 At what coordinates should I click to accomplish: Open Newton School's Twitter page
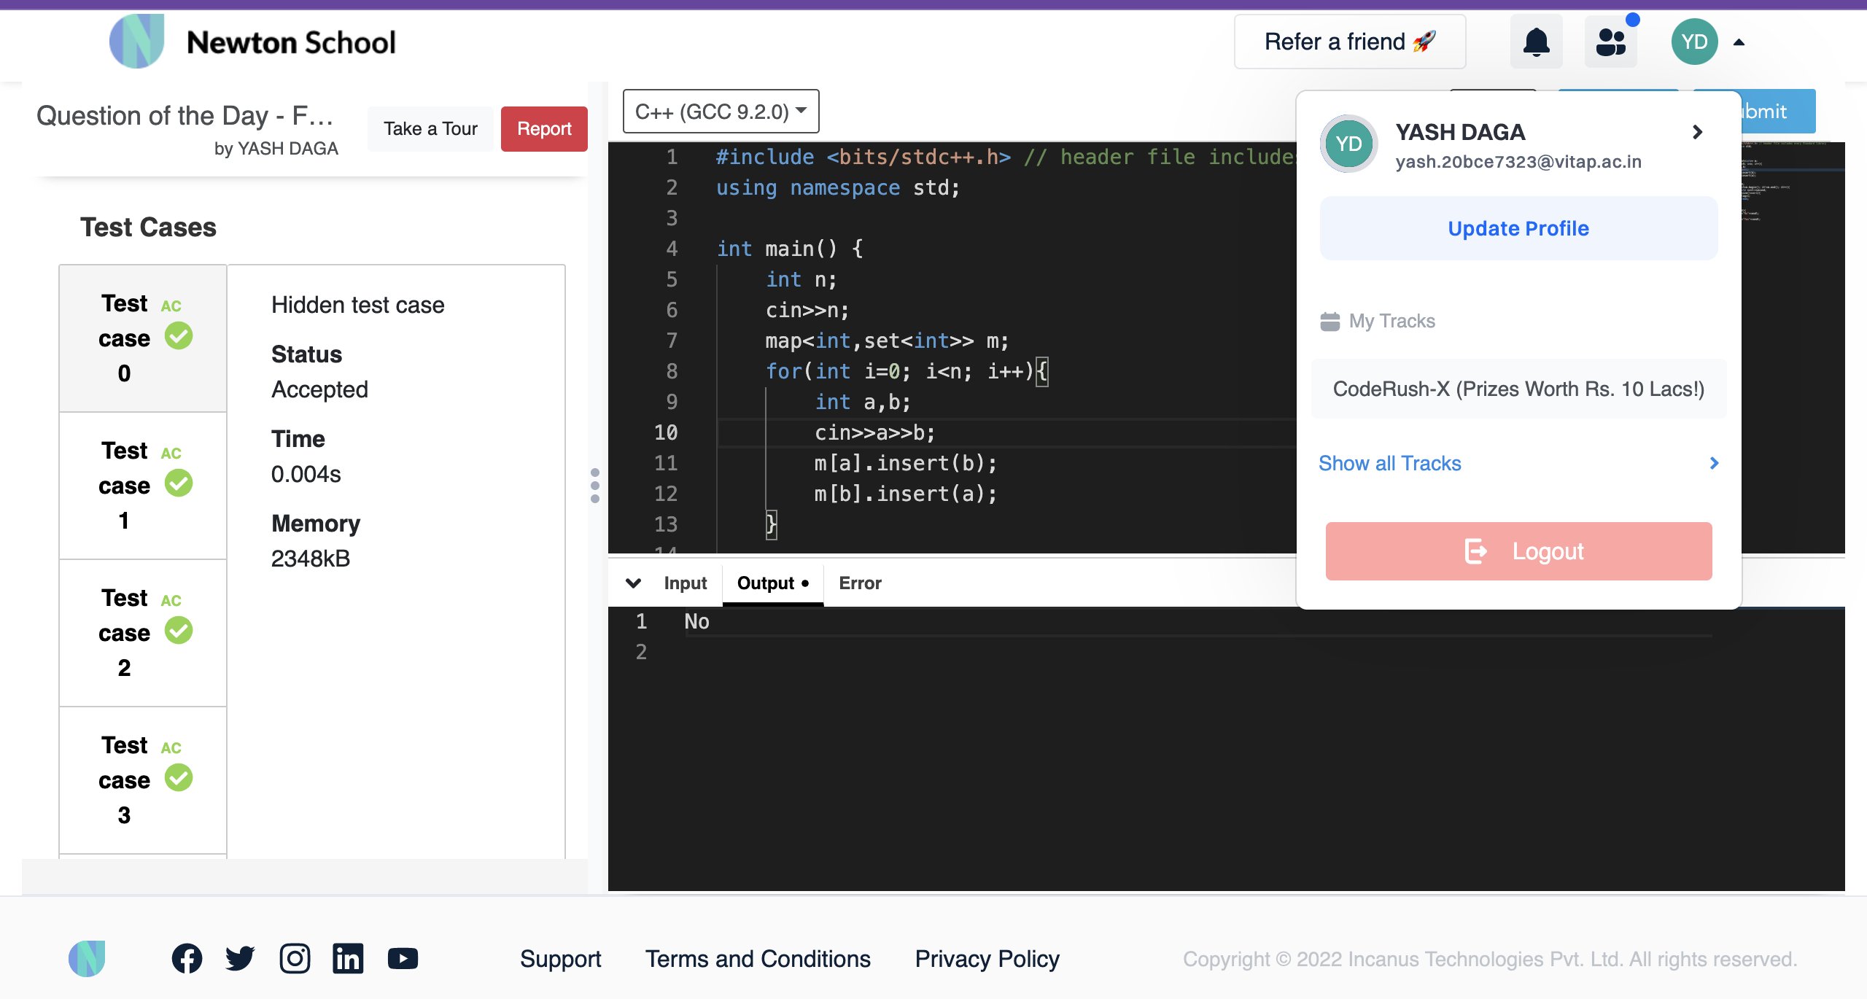click(241, 957)
